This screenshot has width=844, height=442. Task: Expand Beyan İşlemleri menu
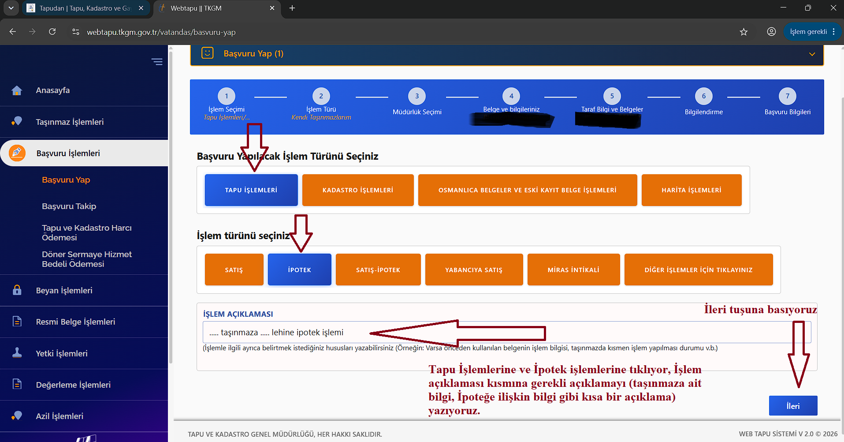pos(64,290)
